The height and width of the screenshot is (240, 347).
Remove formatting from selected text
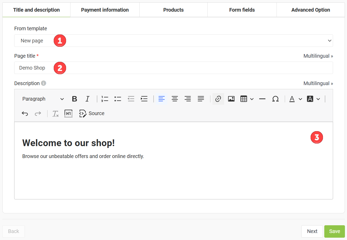56,114
